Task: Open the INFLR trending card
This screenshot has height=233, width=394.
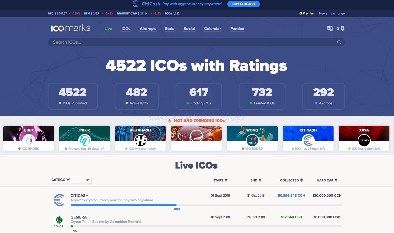Action: click(x=85, y=138)
